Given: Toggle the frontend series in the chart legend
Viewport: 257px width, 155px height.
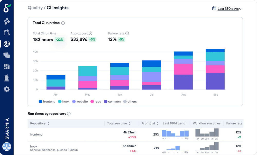Looking at the screenshot, I should pyautogui.click(x=47, y=102).
